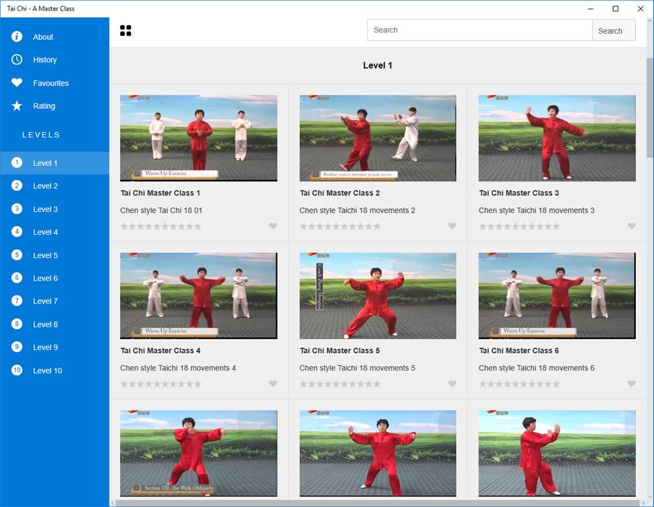Open Master Class 4 video thumbnail

click(199, 295)
